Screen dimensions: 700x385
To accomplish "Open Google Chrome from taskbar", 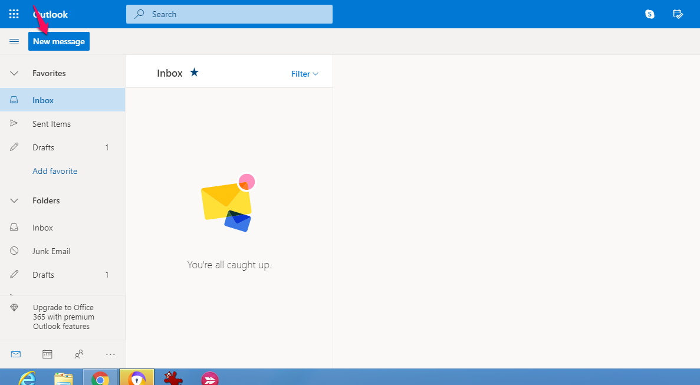I will (100, 379).
